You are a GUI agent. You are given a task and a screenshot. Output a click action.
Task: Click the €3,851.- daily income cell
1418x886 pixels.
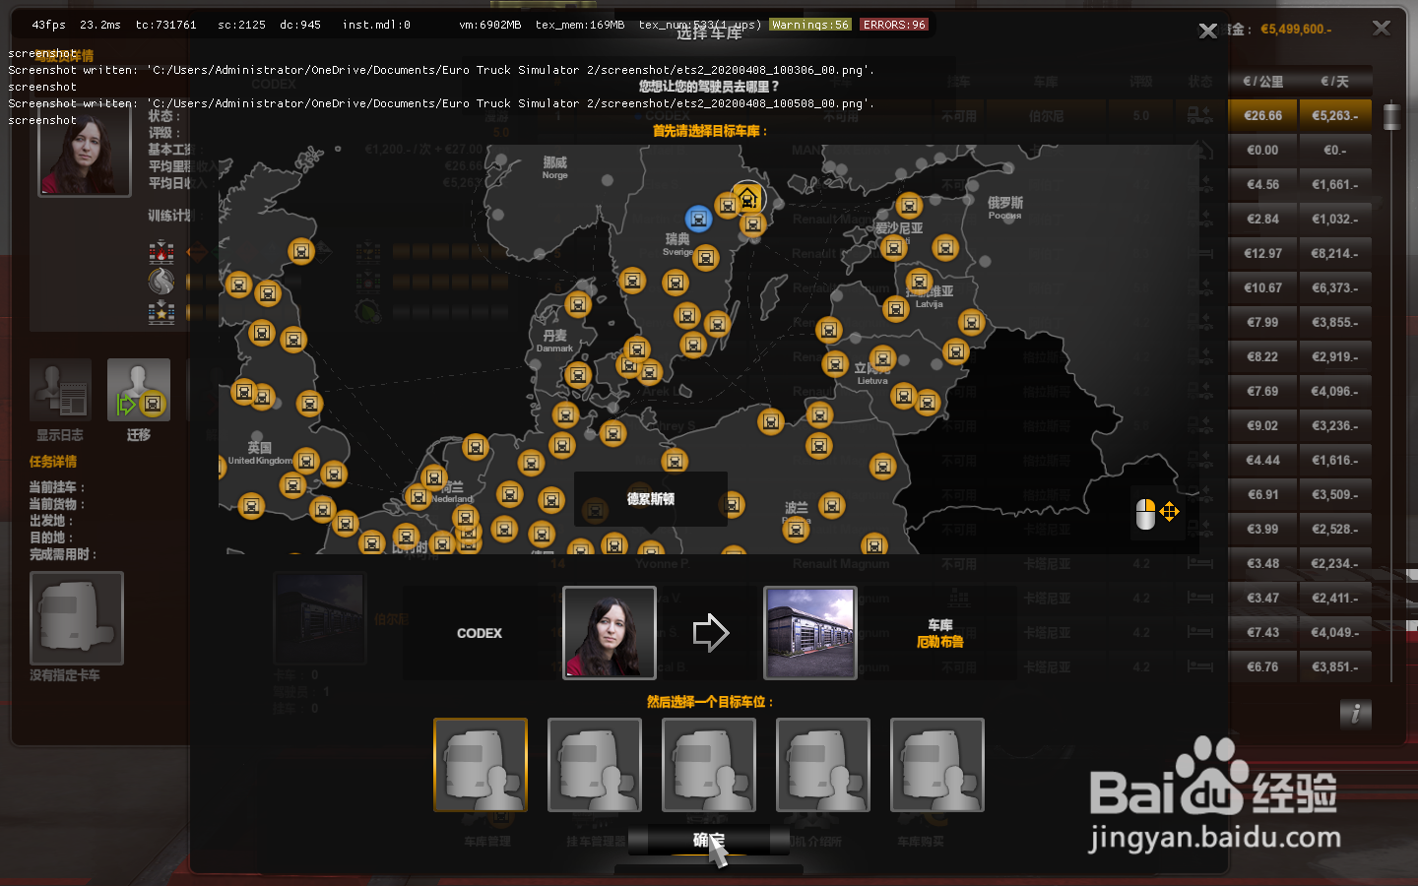pos(1335,666)
